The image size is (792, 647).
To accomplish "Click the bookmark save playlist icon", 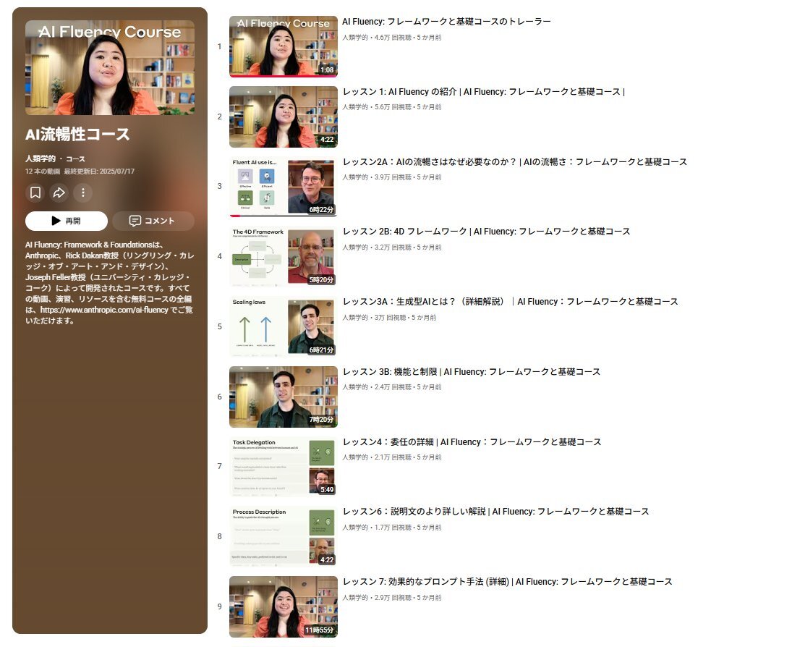I will [x=35, y=193].
